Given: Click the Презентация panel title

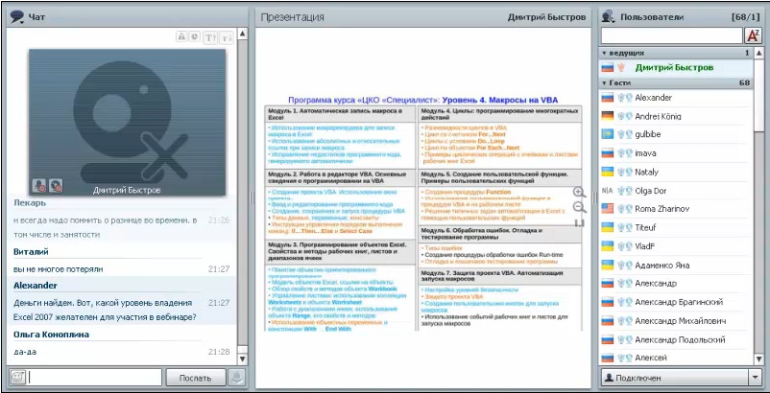Looking at the screenshot, I should (292, 17).
